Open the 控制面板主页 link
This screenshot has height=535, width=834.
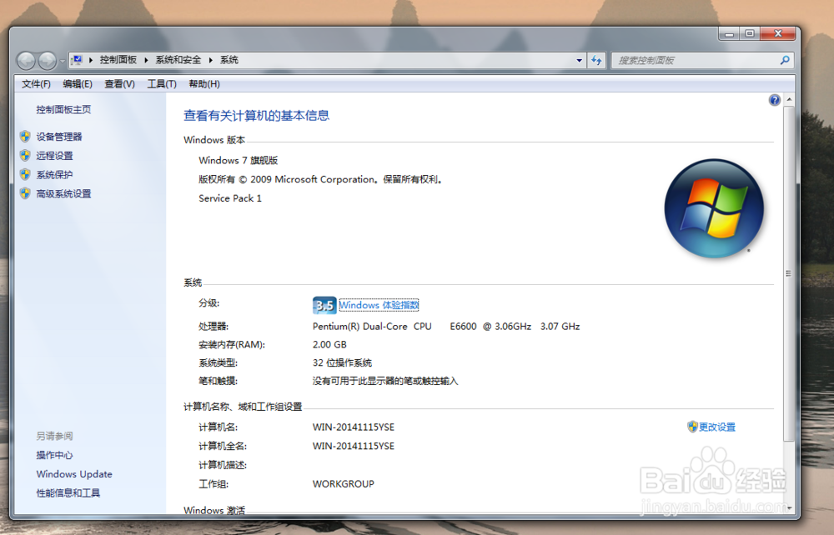coord(63,109)
